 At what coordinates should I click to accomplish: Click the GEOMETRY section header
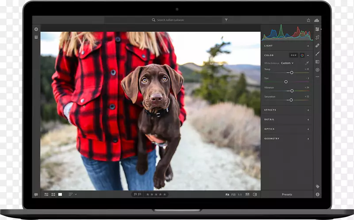point(272,139)
